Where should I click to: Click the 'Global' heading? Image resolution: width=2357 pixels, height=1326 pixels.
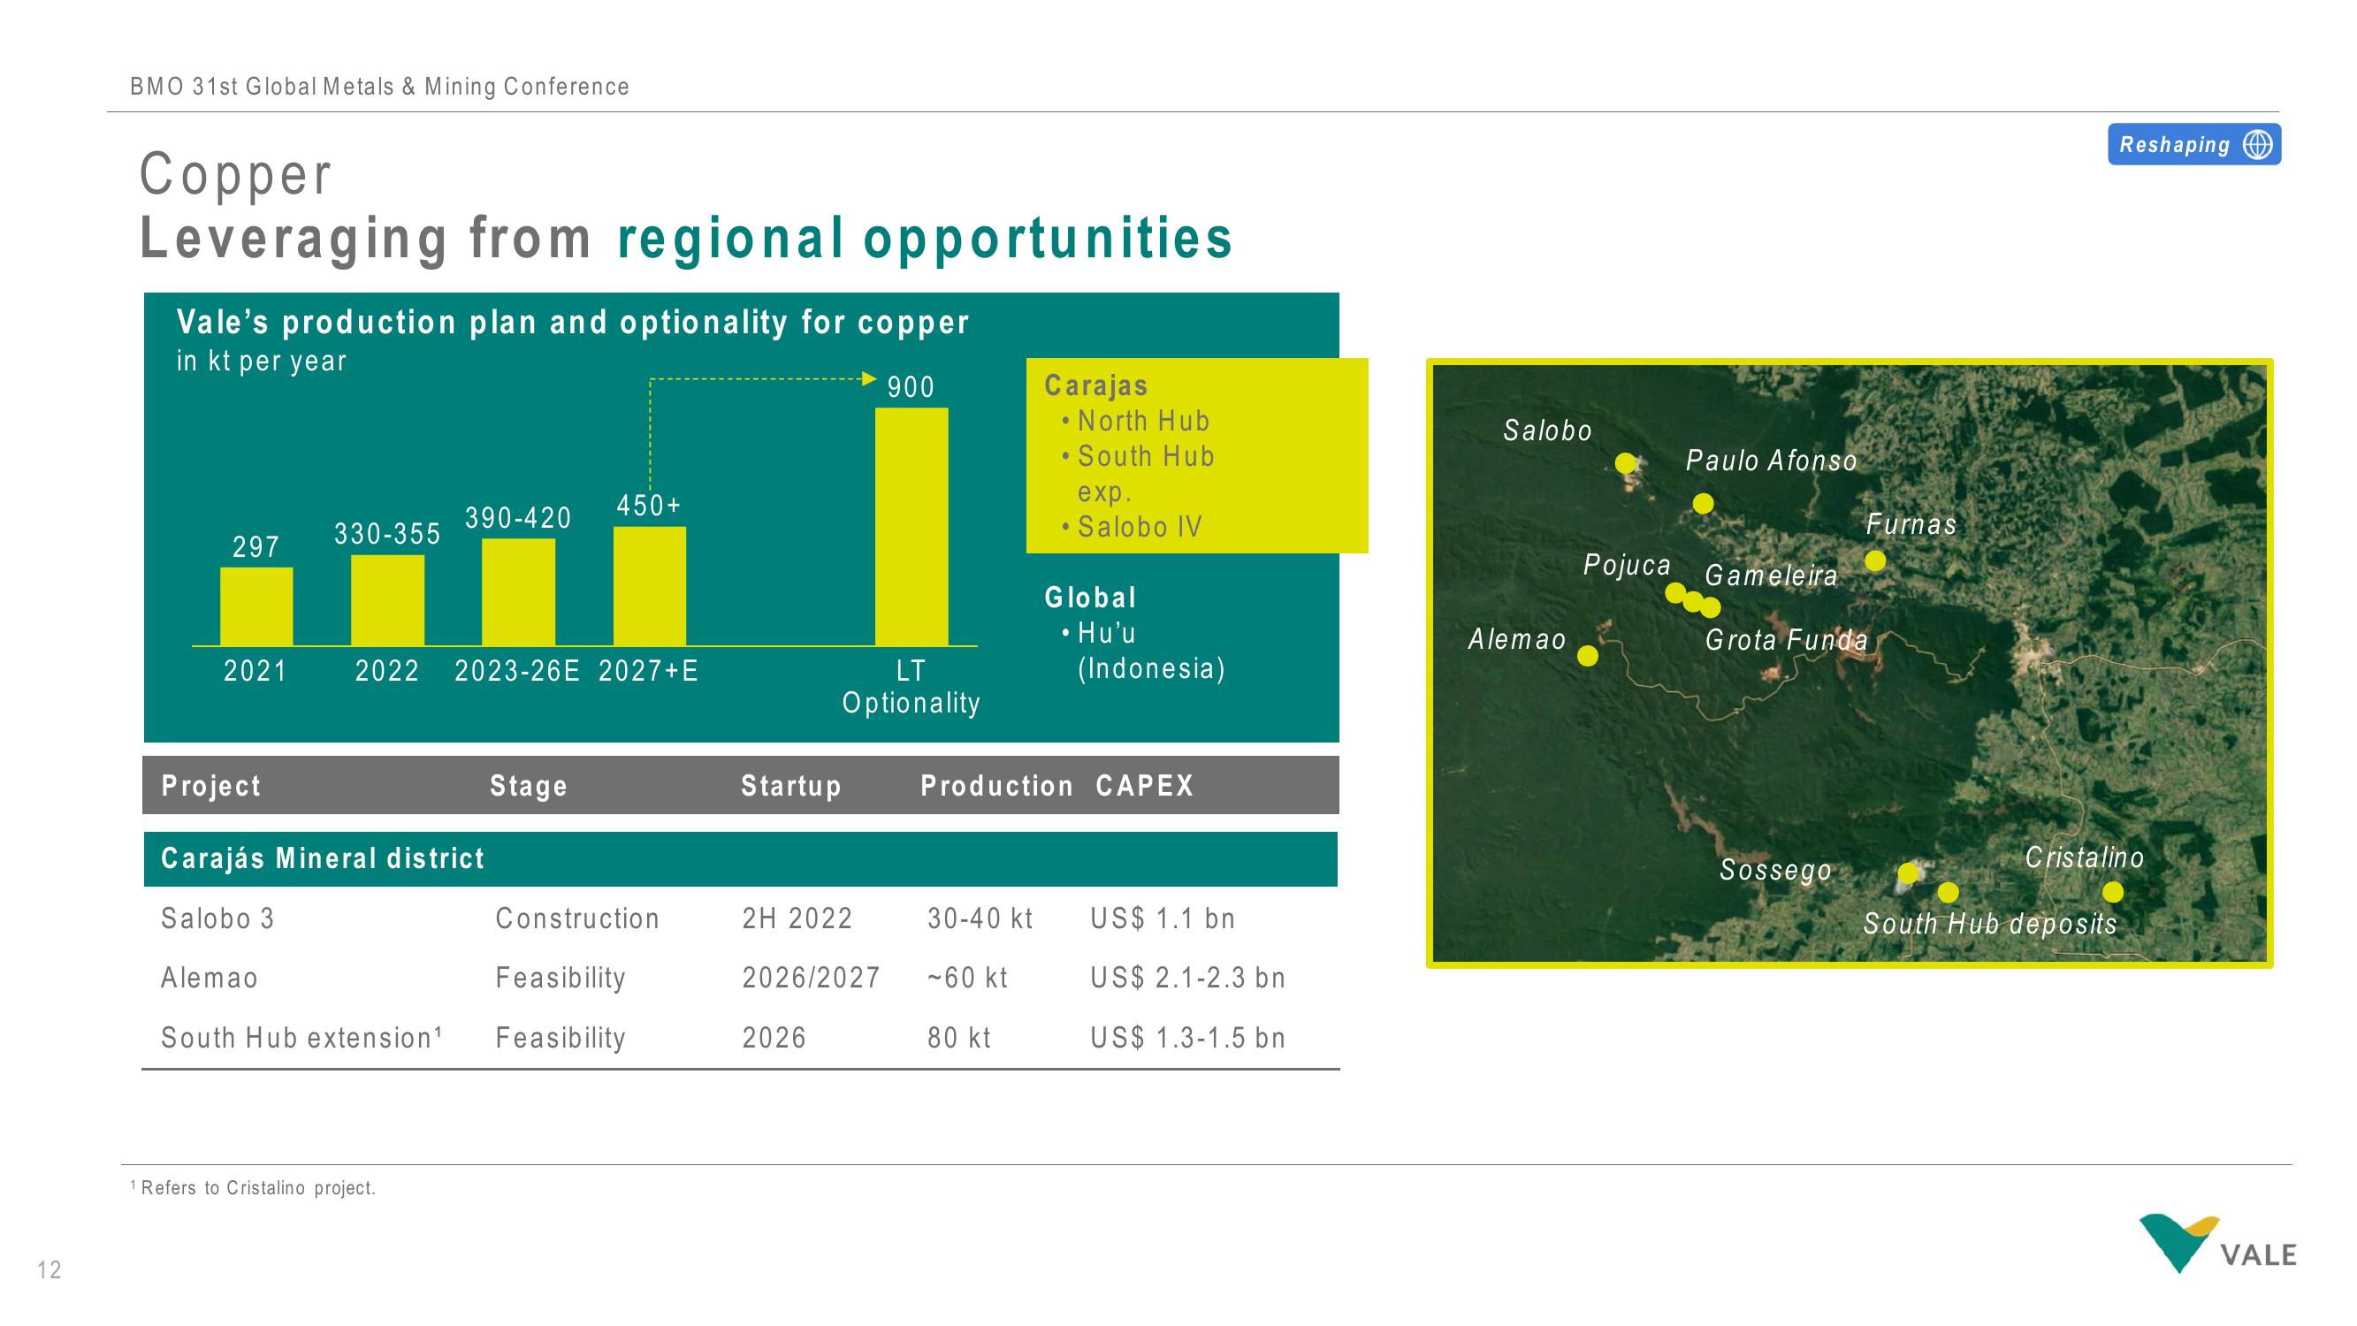tap(1090, 598)
